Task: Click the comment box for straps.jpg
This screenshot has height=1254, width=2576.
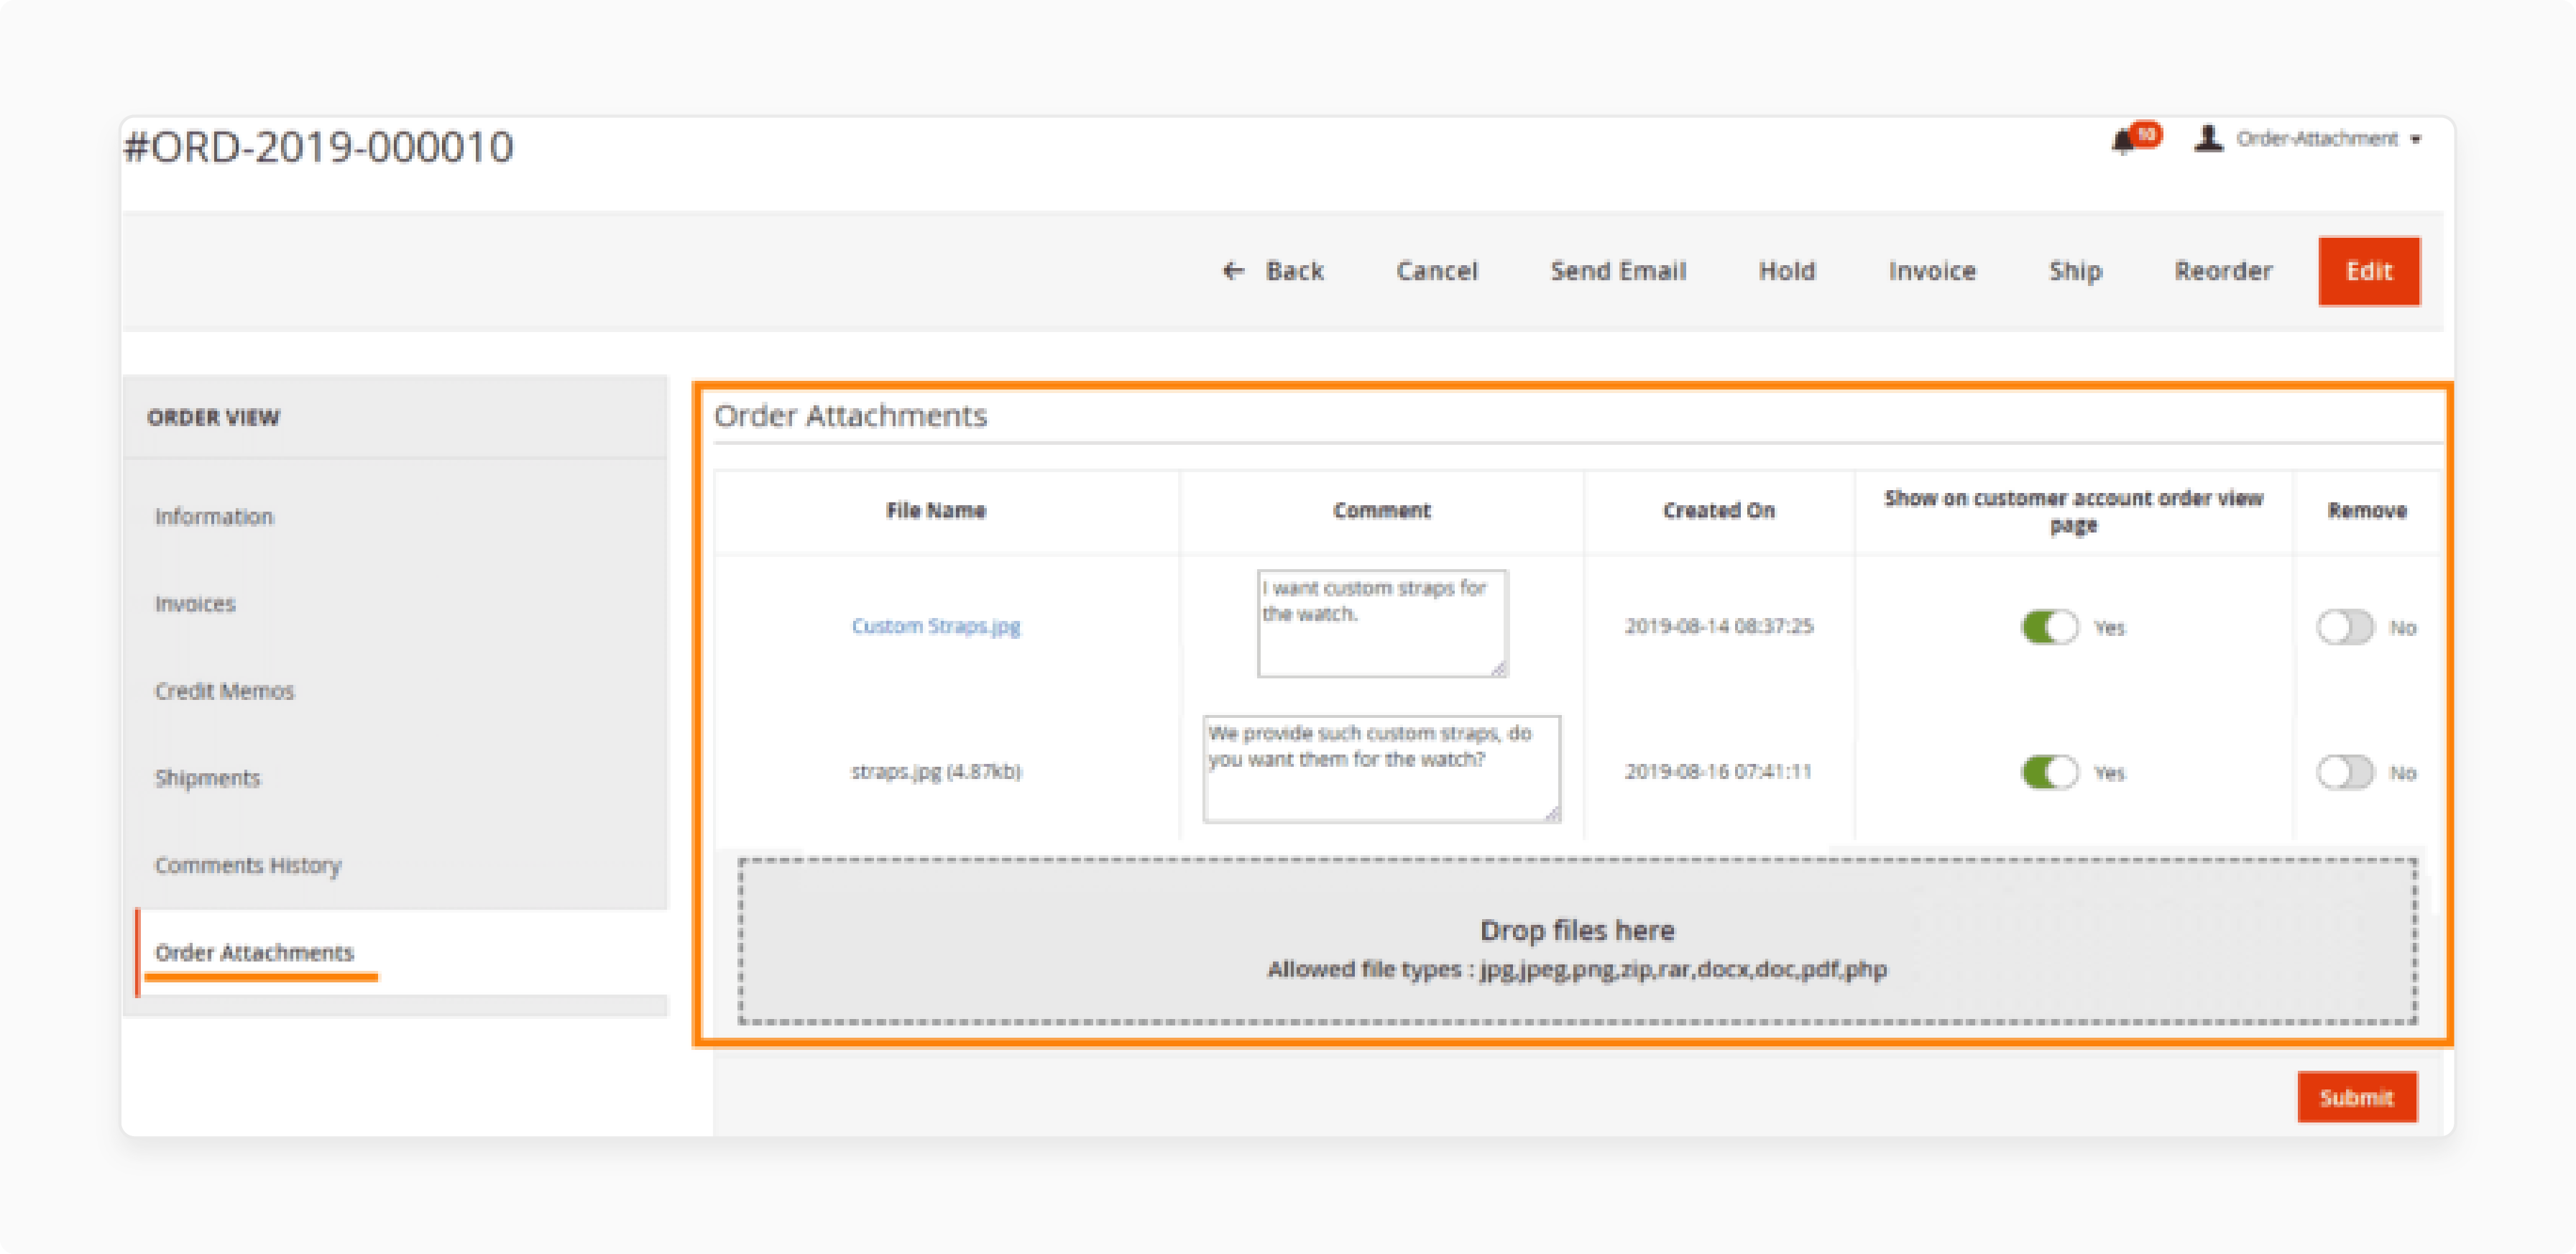Action: tap(1382, 768)
